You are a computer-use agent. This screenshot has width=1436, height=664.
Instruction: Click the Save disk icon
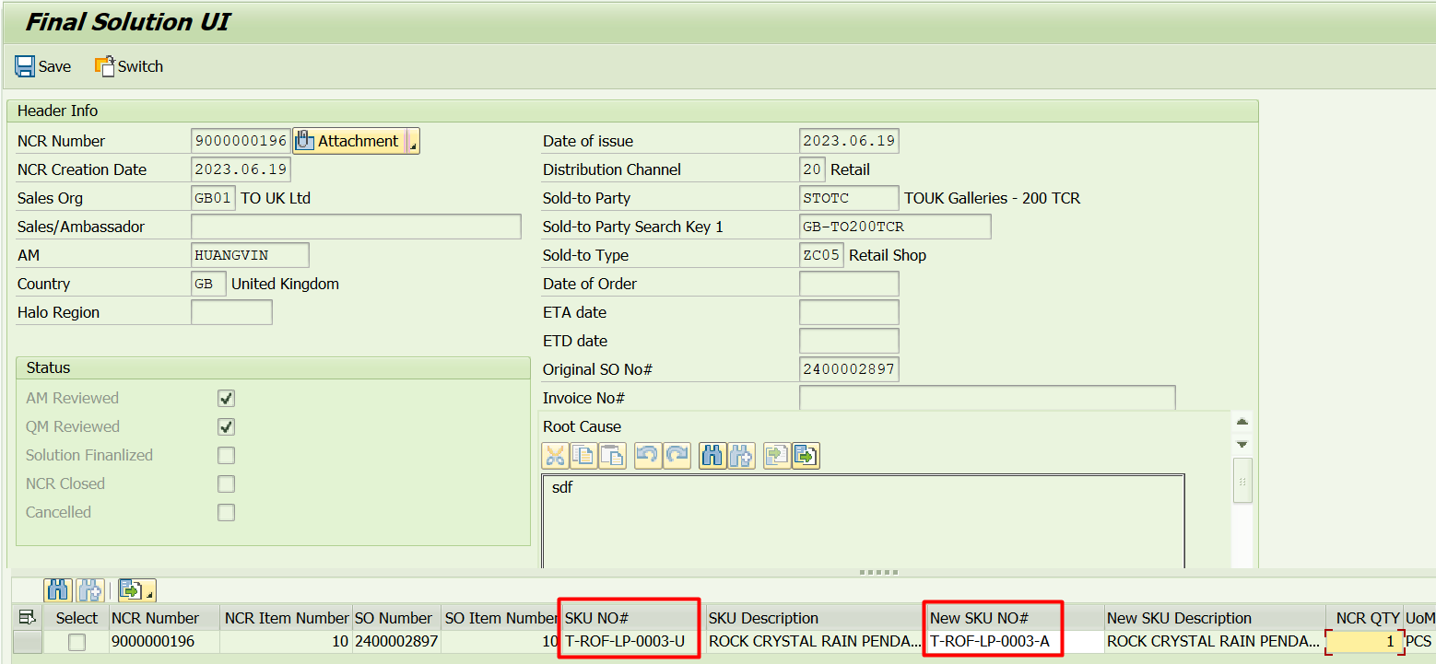(x=25, y=66)
